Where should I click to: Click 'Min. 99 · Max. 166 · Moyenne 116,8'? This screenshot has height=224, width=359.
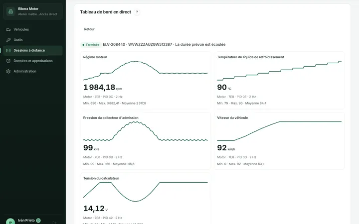109,164
